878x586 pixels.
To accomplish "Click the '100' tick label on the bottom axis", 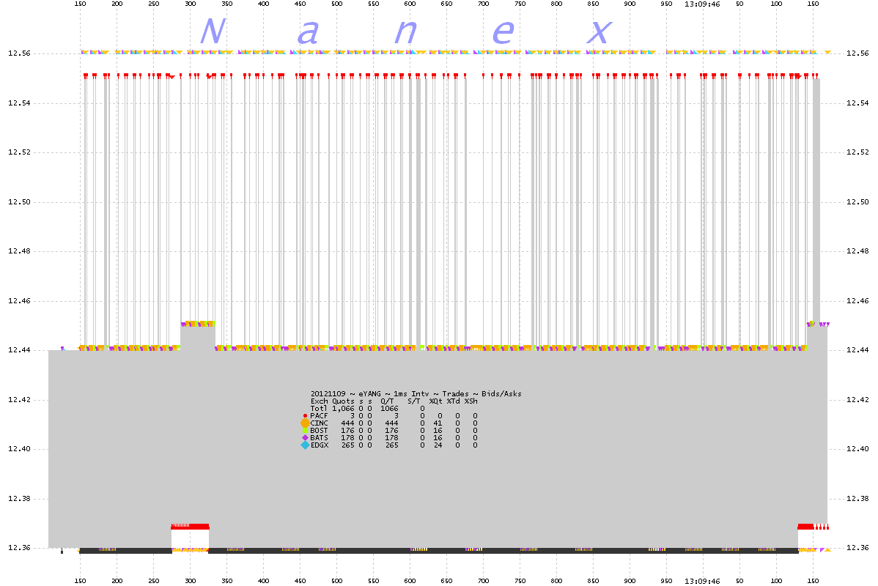I will tap(776, 581).
